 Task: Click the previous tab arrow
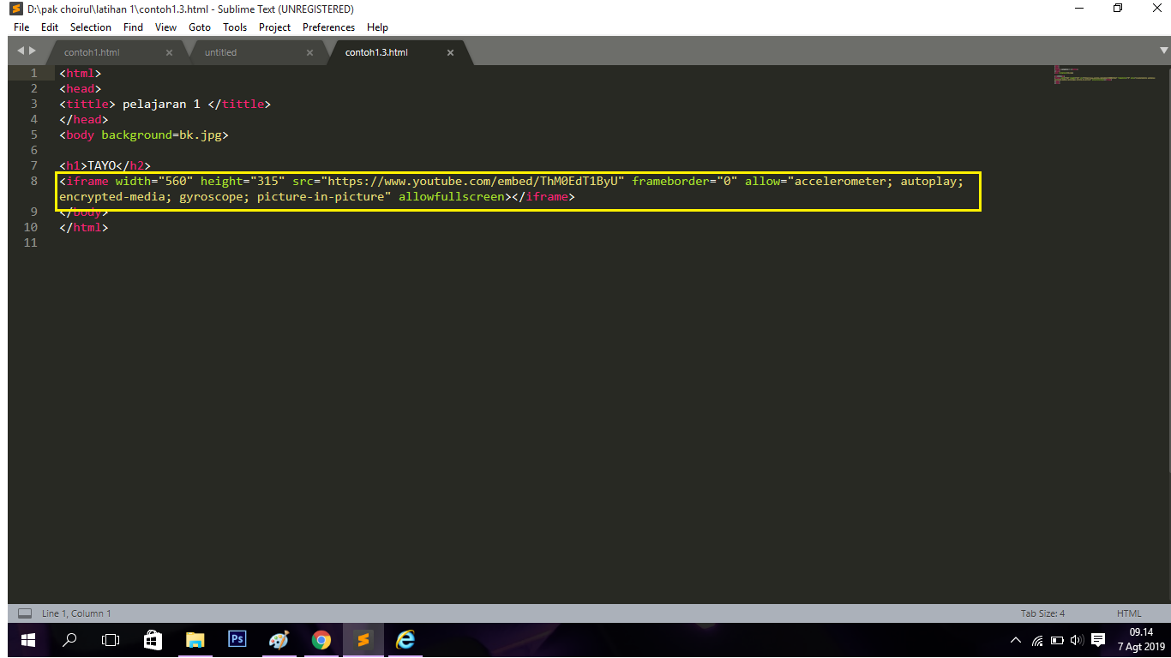point(21,51)
